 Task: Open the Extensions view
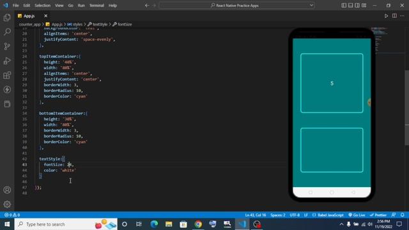7,75
